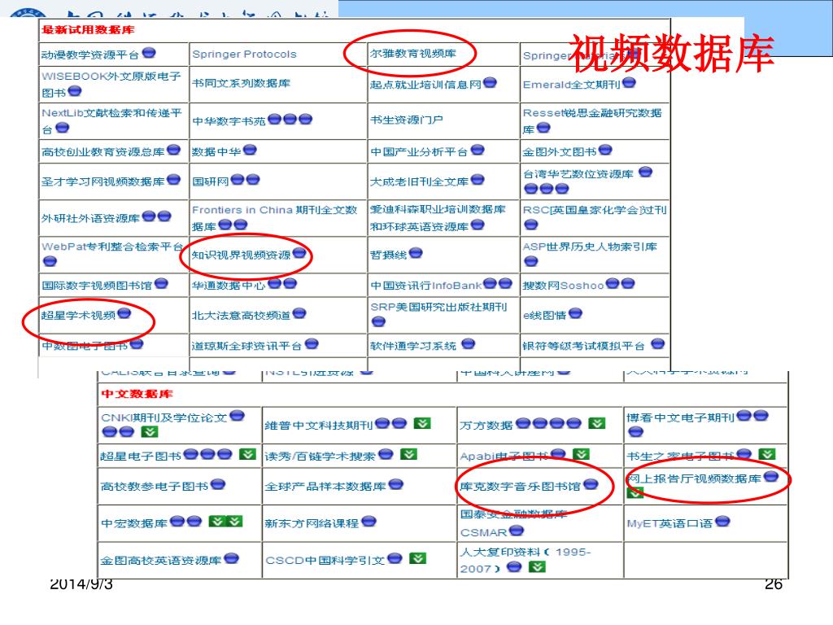Click the blue dot beside 金图外文图书
The height and width of the screenshot is (625, 833).
point(605,150)
